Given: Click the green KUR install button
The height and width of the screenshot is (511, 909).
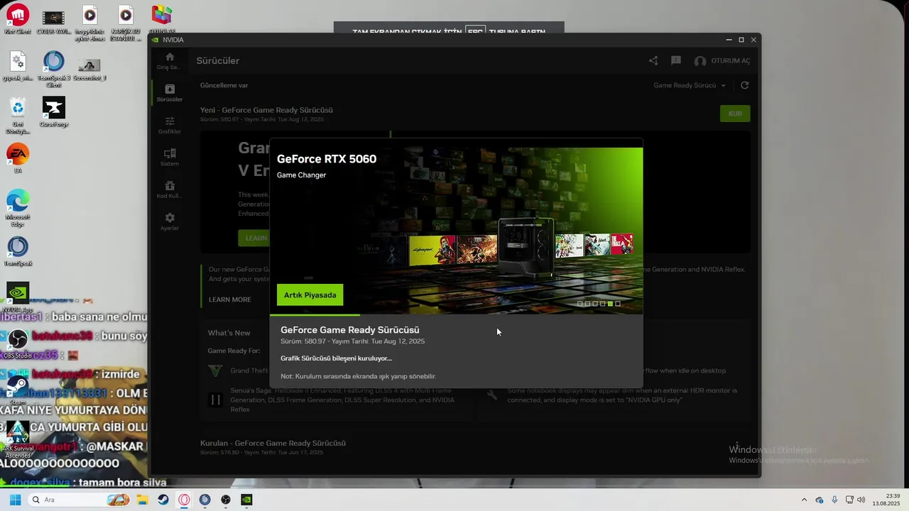Looking at the screenshot, I should pyautogui.click(x=735, y=114).
